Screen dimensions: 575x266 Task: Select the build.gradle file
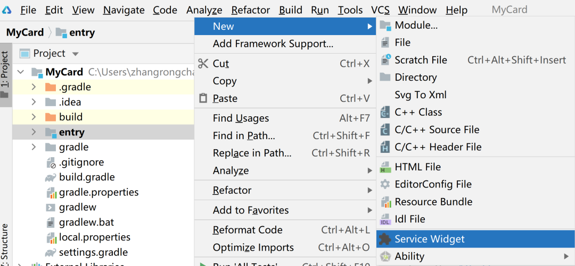click(87, 177)
